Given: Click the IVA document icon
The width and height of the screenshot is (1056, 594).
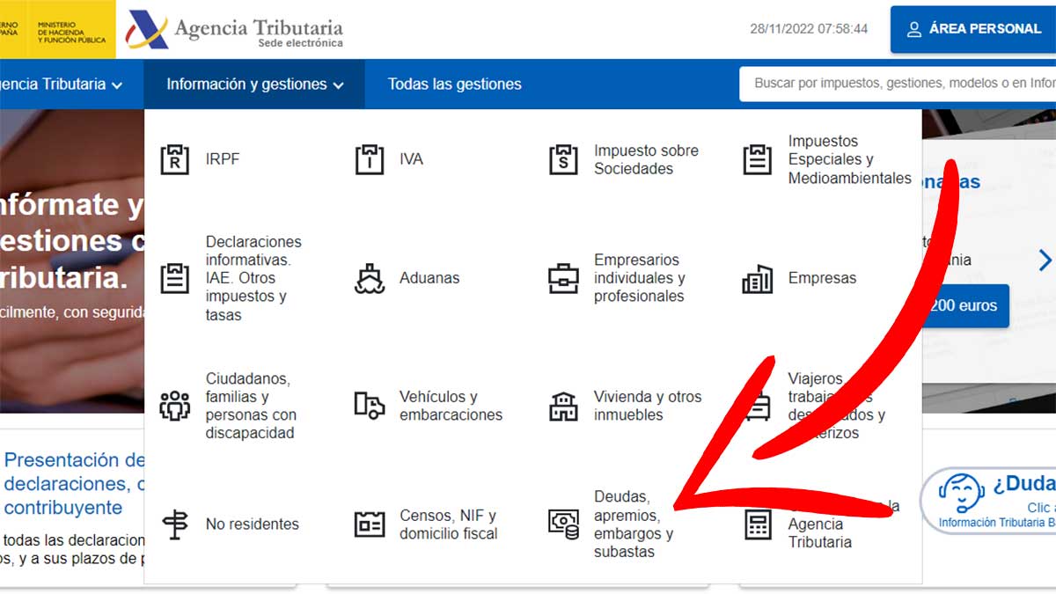Looking at the screenshot, I should click(x=370, y=159).
